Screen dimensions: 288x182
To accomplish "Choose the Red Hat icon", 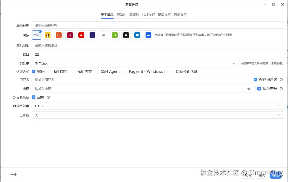I will [81, 35].
